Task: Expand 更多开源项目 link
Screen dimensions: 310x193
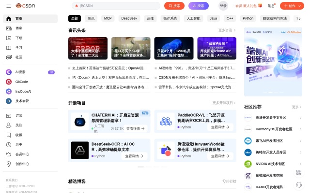Action: pyautogui.click(x=224, y=103)
